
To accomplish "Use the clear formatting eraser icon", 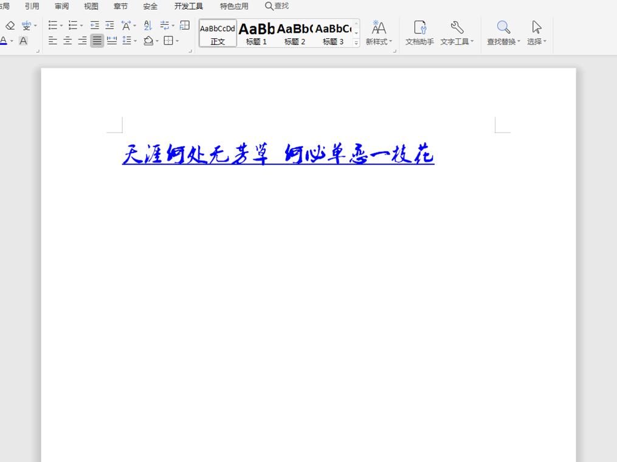I will (x=10, y=25).
